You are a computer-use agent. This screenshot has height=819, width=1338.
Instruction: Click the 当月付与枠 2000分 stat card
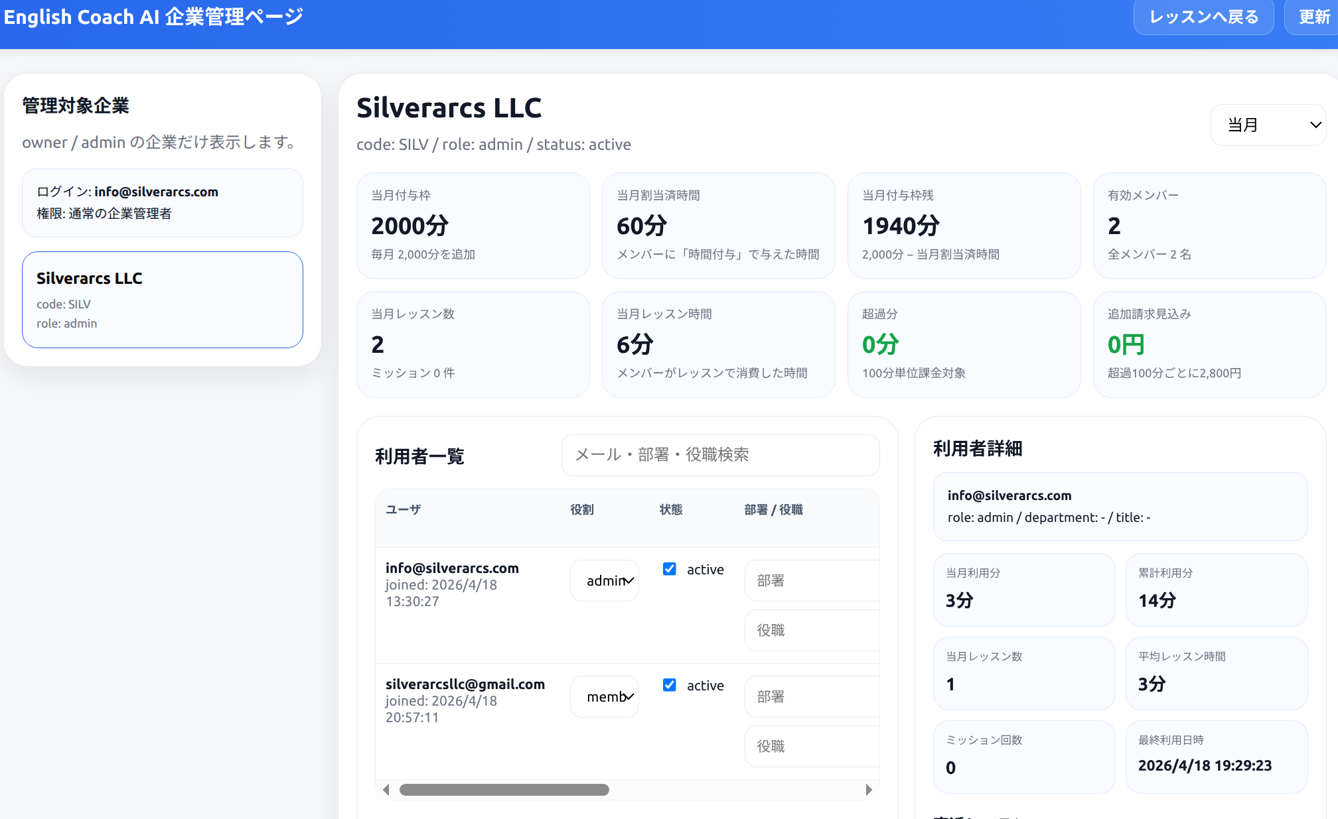[473, 225]
